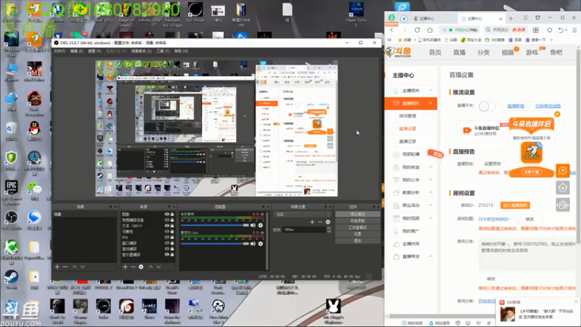The image size is (581, 327).
Task: Open OBS 文件(F) menu
Action: coord(60,51)
